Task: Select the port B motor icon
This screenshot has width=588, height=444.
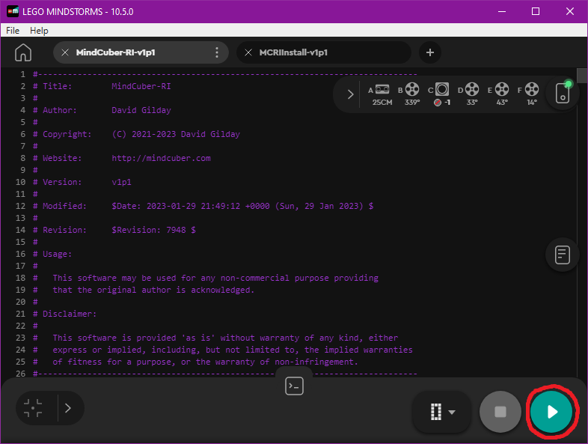Action: 412,90
